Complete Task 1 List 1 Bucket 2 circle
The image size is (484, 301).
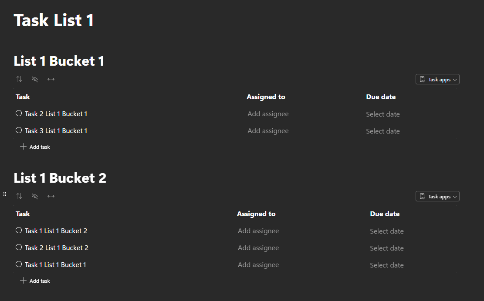19,231
